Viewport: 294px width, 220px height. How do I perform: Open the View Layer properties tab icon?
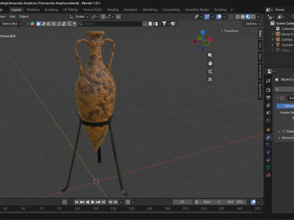coord(268,105)
